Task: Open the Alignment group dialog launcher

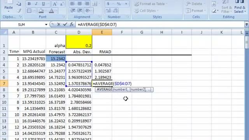Action: click(100, 16)
